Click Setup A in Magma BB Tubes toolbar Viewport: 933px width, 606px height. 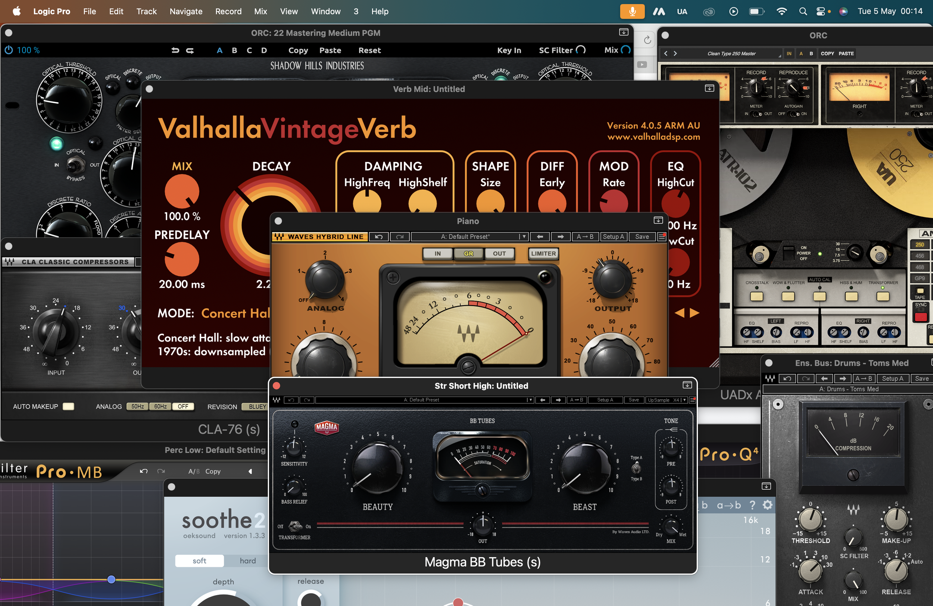point(605,400)
